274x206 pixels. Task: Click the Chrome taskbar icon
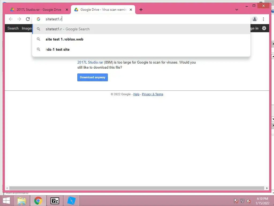[x=38, y=201]
